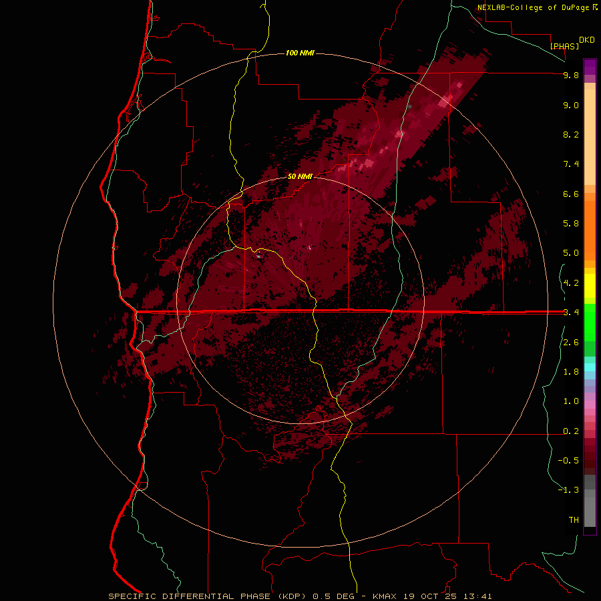Click the 7.4 scale value

571,164
